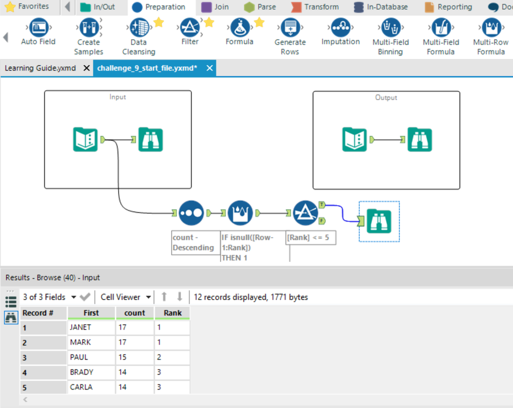Select the Multi-Field Binning tool
Screen dimensions: 513x408
click(x=391, y=36)
